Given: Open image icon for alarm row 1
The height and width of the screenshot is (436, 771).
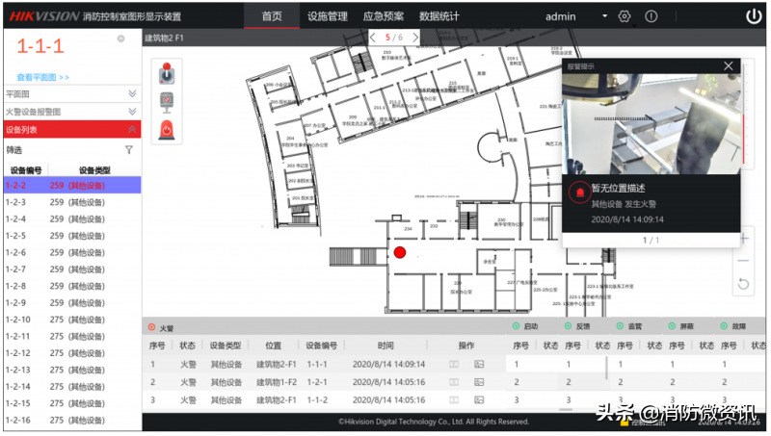Looking at the screenshot, I should coord(478,365).
